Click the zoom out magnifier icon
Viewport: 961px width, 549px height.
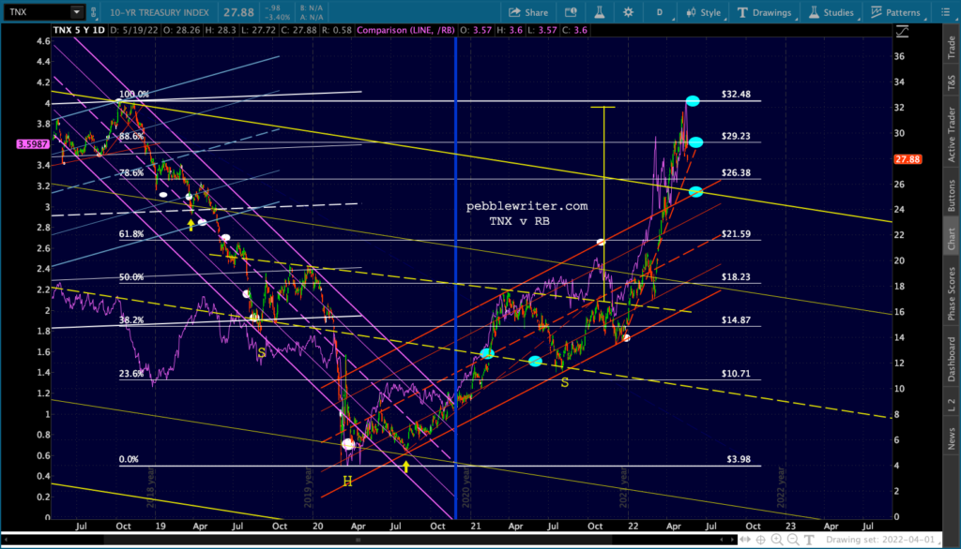pyautogui.click(x=793, y=540)
